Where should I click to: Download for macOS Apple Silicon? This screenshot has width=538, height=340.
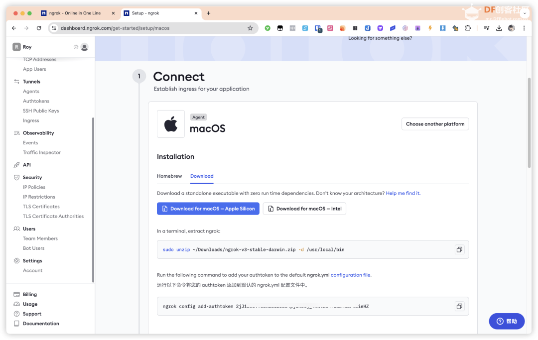coord(208,209)
